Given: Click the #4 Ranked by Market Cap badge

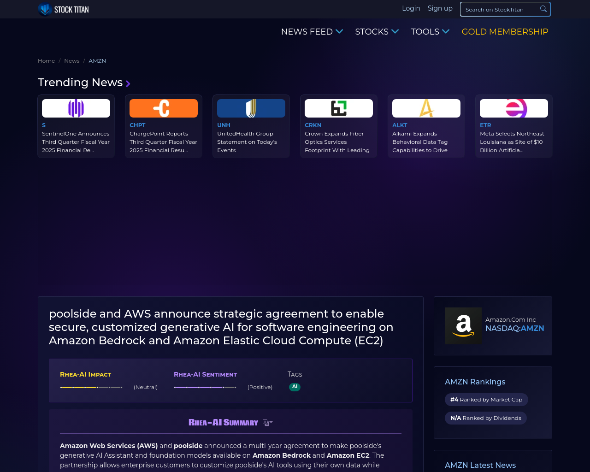Looking at the screenshot, I should coord(486,400).
